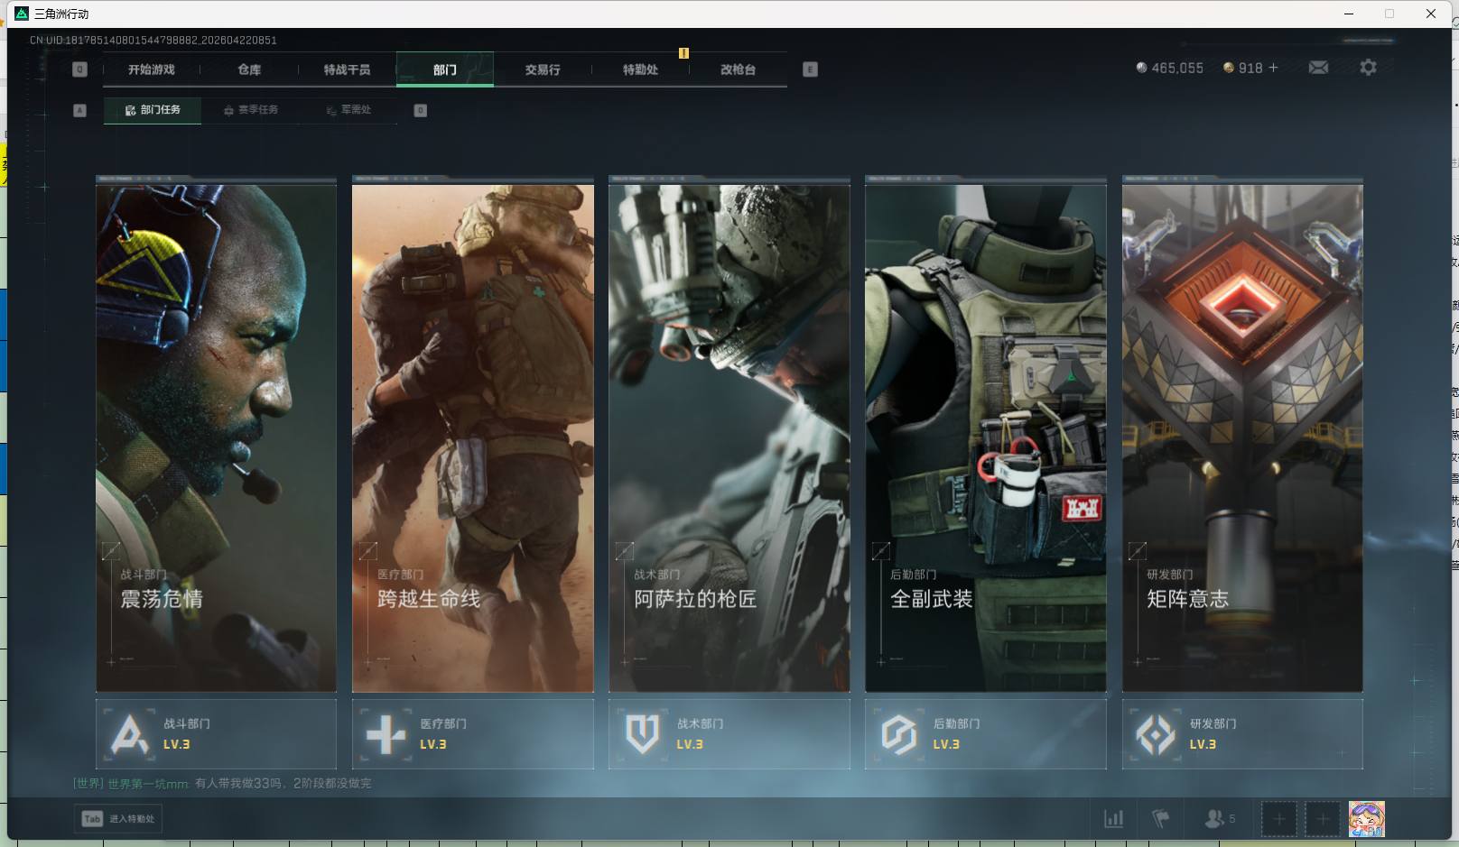
Task: Open the settings gear icon
Action: 1368,68
